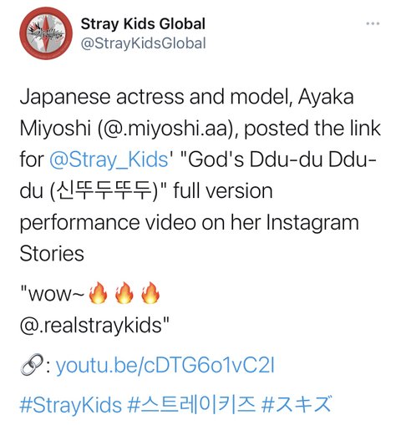Select the Korean #스트레이키즈 hashtag

191,405
